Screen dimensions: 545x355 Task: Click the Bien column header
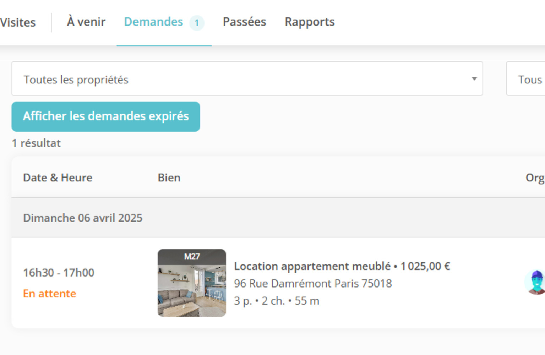pos(169,177)
